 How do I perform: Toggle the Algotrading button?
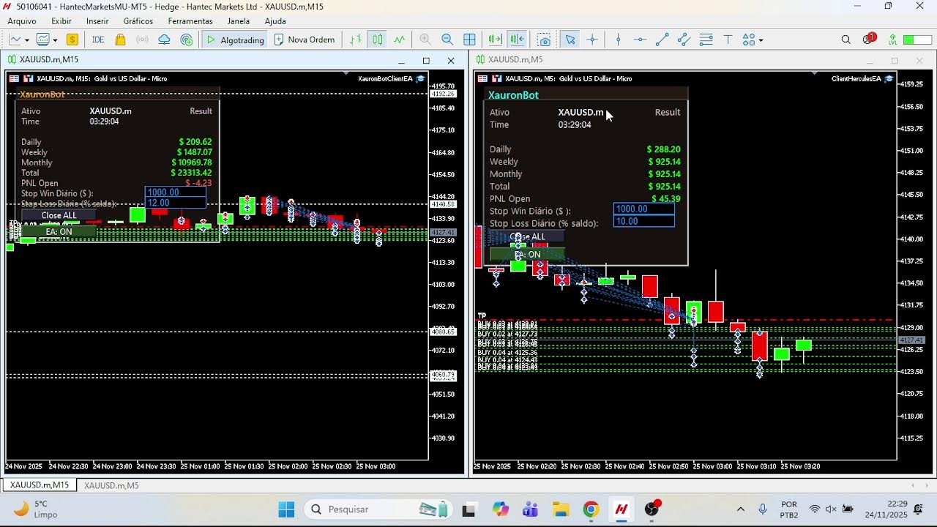coord(235,40)
